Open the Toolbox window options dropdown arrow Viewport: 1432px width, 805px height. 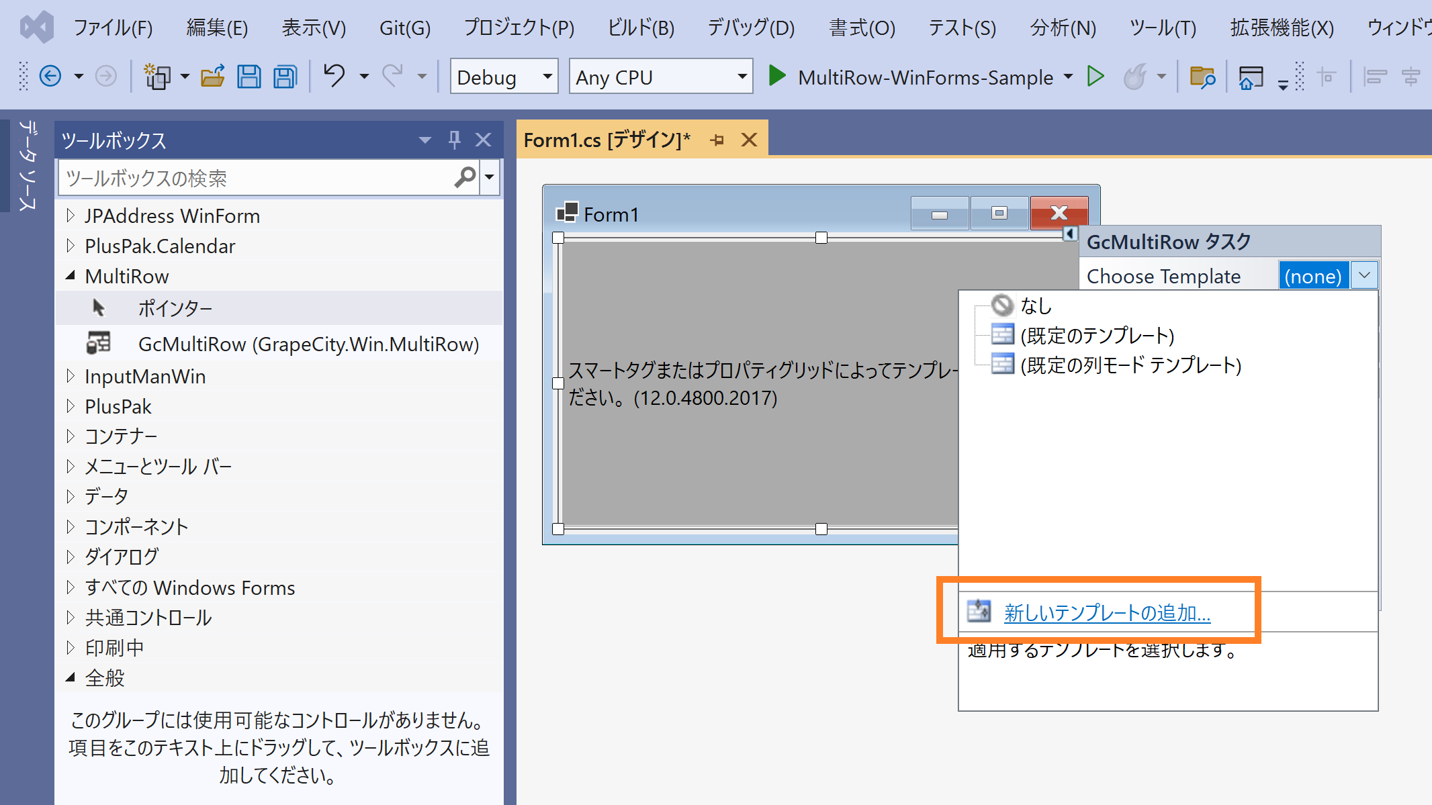coord(424,140)
